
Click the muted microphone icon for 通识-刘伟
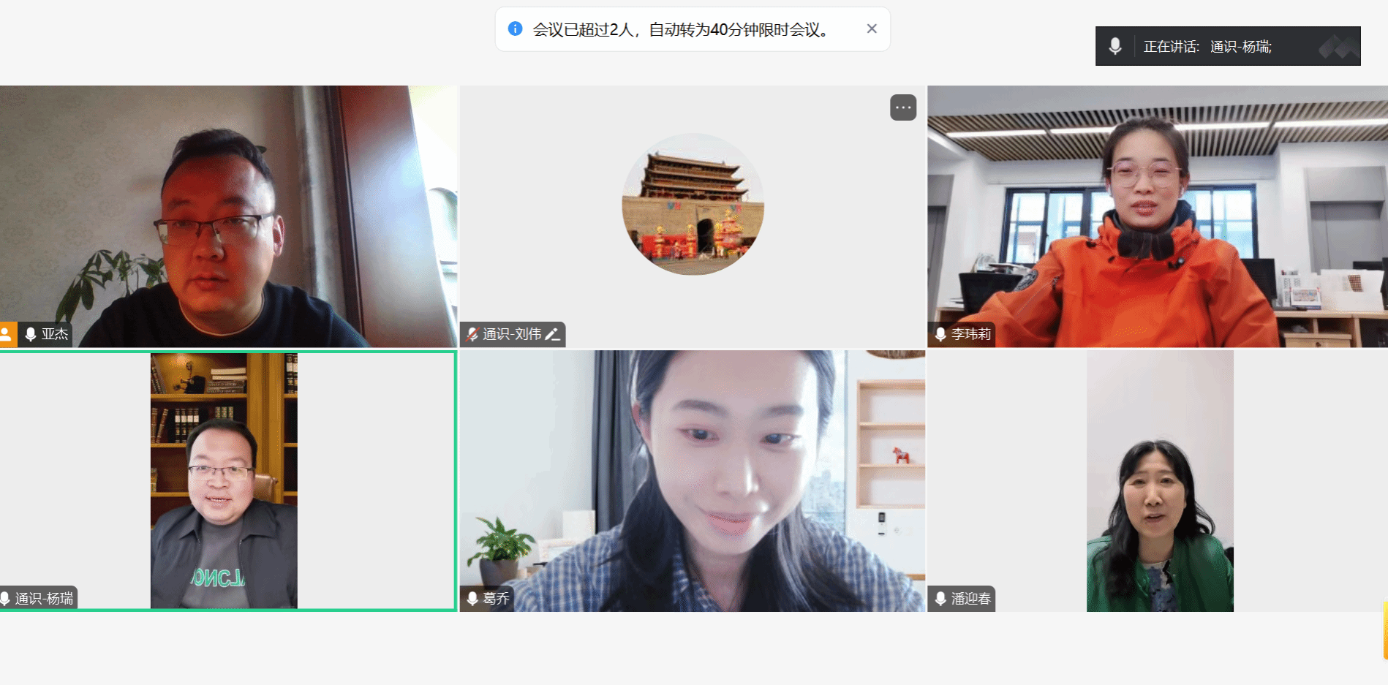tap(472, 334)
